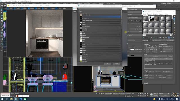Viewport: 180px width, 101px height.
Task: Click the browser search field
Action: click(x=100, y=8)
